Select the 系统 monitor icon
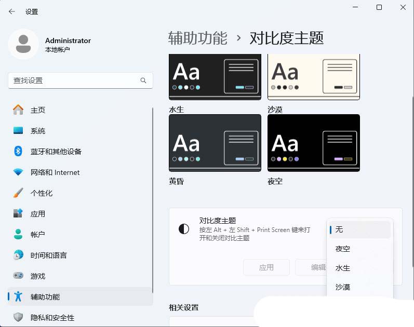Image resolution: width=414 pixels, height=327 pixels. (x=18, y=131)
